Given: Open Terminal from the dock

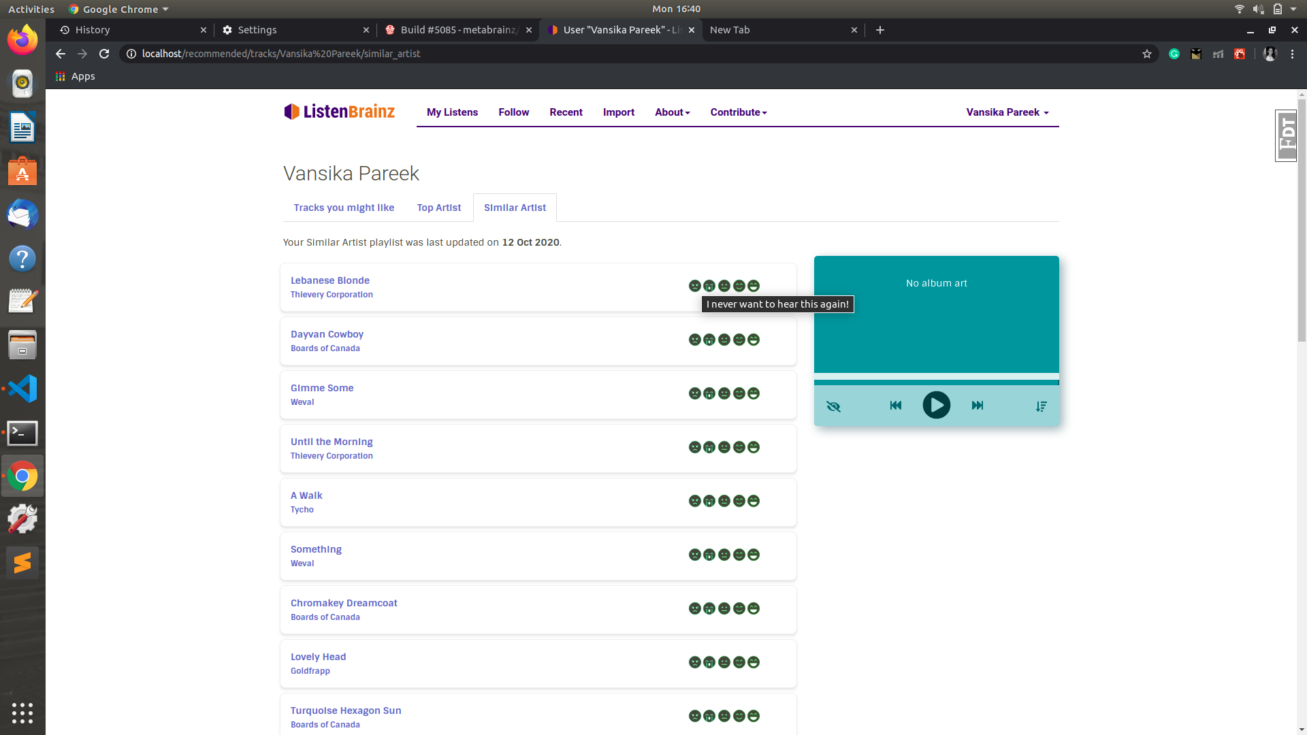Looking at the screenshot, I should tap(22, 433).
